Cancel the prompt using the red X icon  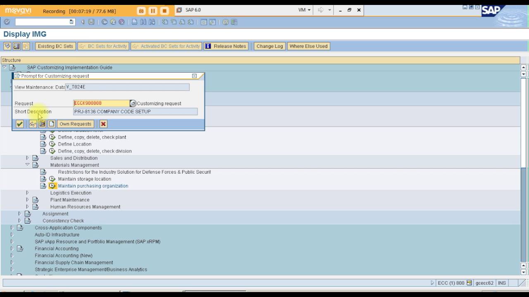103,124
